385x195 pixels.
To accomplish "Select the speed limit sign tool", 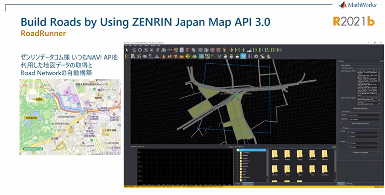I will 181,50.
